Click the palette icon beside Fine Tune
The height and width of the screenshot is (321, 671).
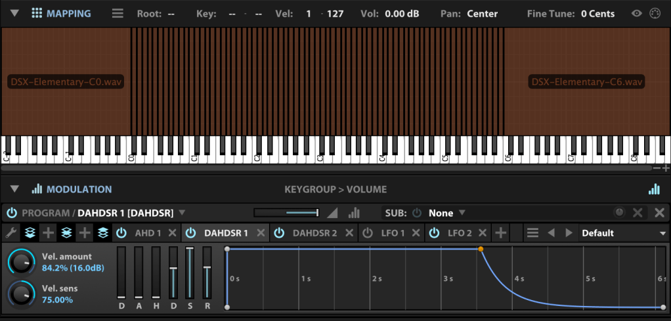pyautogui.click(x=654, y=13)
